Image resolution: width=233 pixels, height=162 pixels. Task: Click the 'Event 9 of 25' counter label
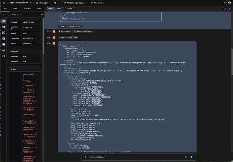17,14
